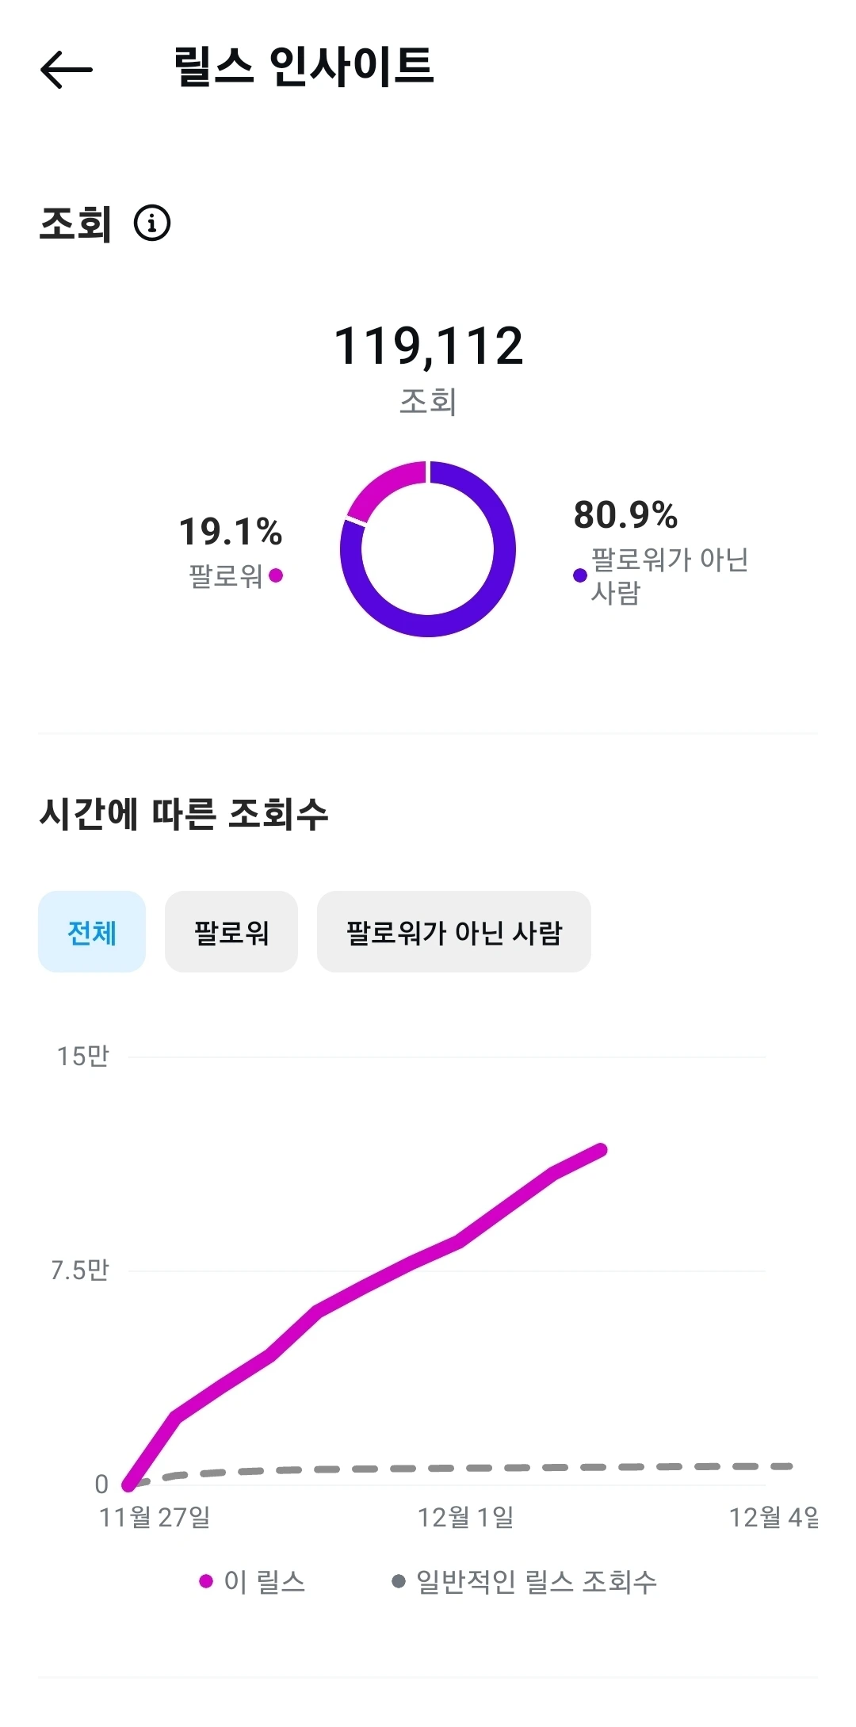
Task: Tap the 이 릴스 legend entry
Action: tap(252, 1581)
